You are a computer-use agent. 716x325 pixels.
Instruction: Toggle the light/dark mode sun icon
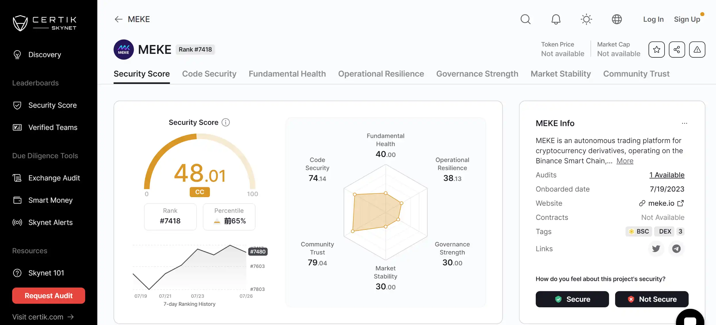pos(586,19)
